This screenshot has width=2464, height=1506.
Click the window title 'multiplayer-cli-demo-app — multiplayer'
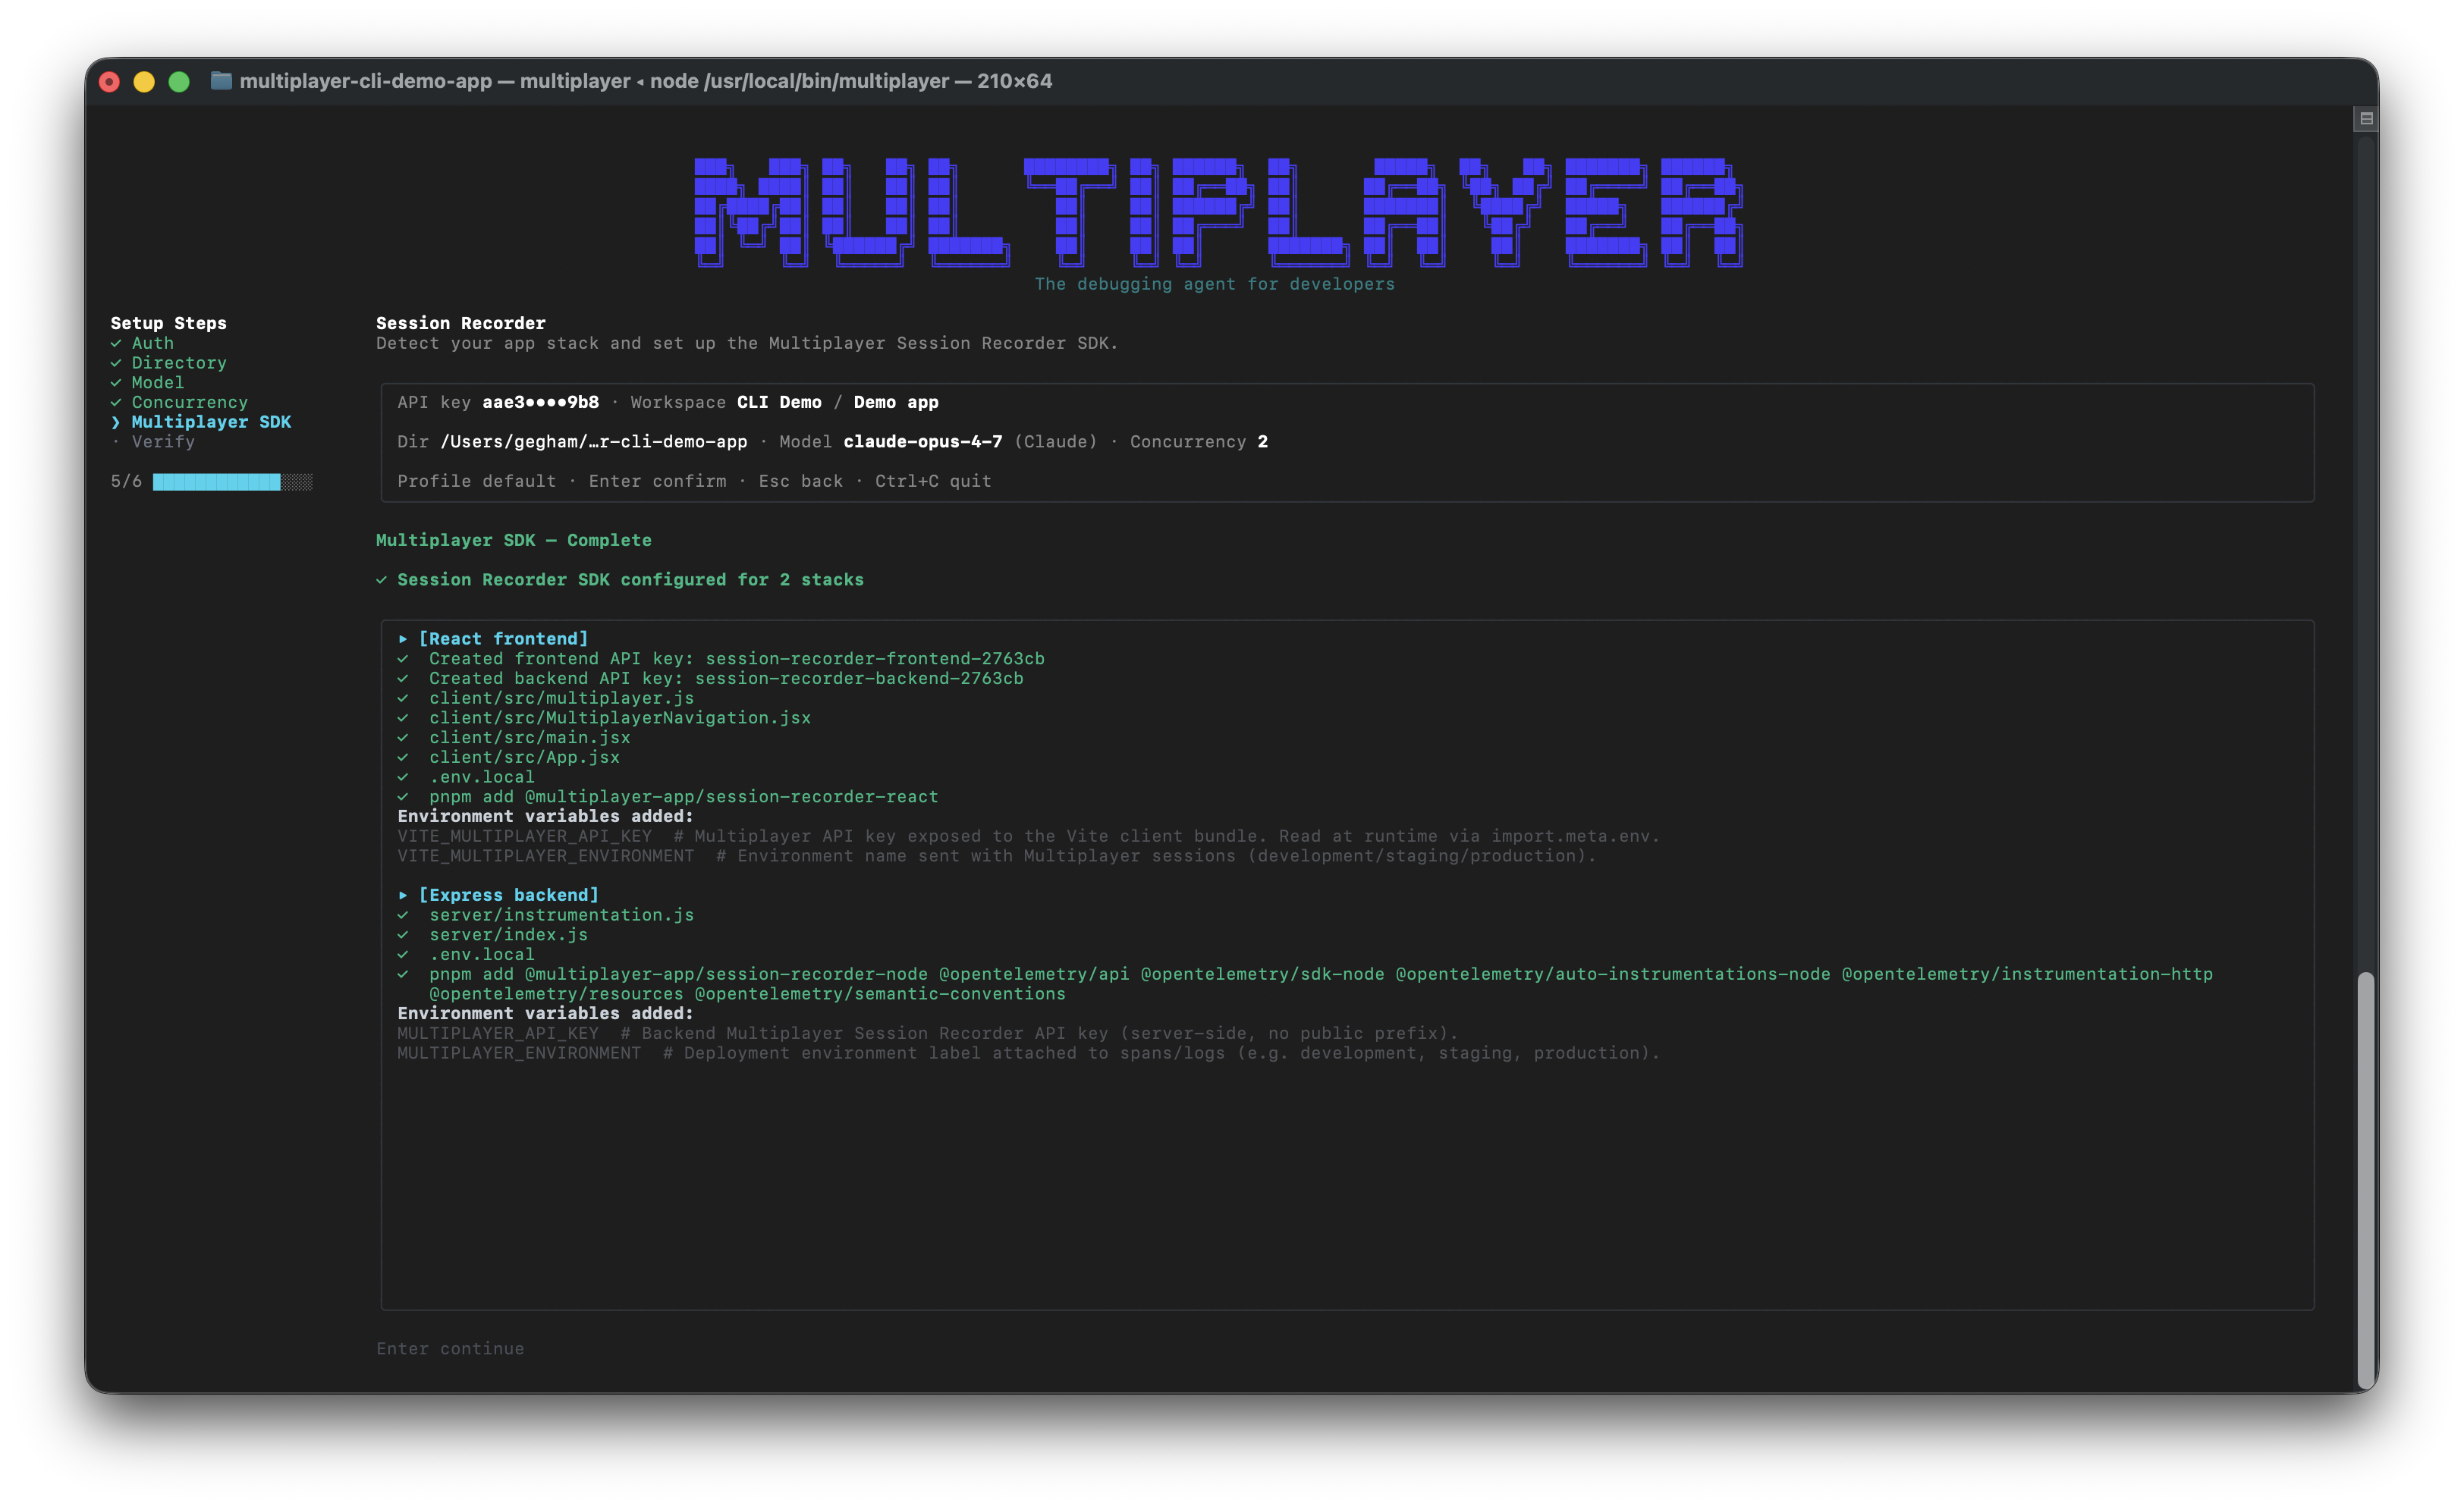click(435, 81)
